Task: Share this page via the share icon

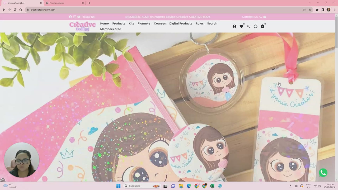Action: click(304, 10)
